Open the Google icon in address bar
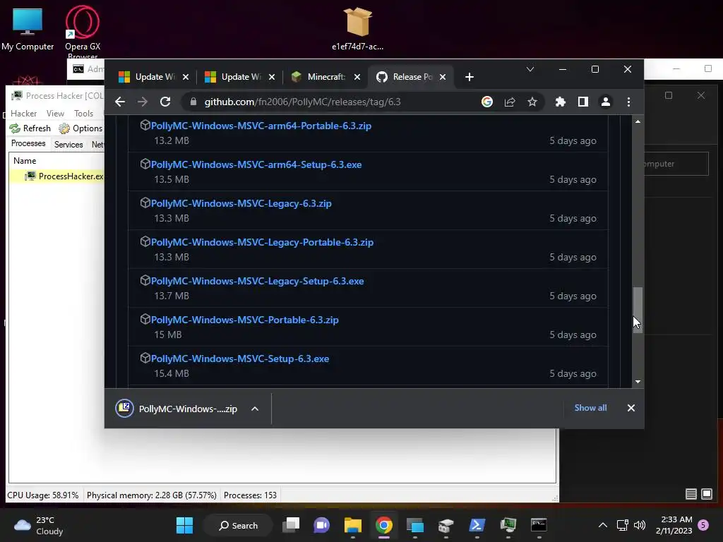723x542 pixels. click(487, 102)
